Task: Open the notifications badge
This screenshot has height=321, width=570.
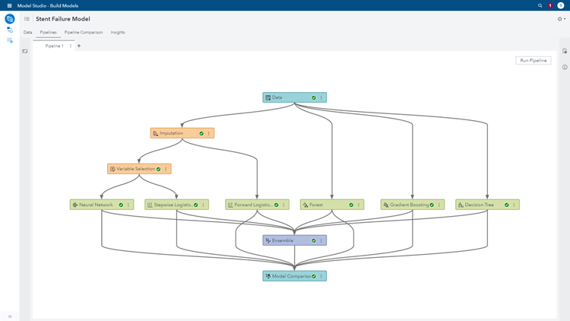Action: pyautogui.click(x=550, y=5)
